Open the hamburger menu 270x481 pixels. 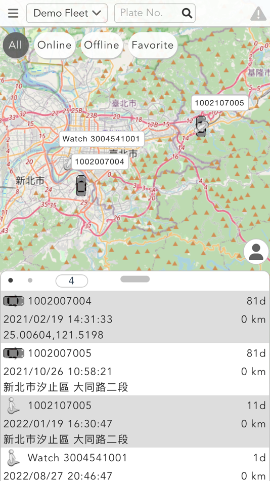pyautogui.click(x=13, y=13)
